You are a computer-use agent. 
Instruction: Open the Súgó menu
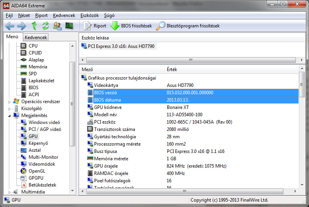pyautogui.click(x=109, y=15)
